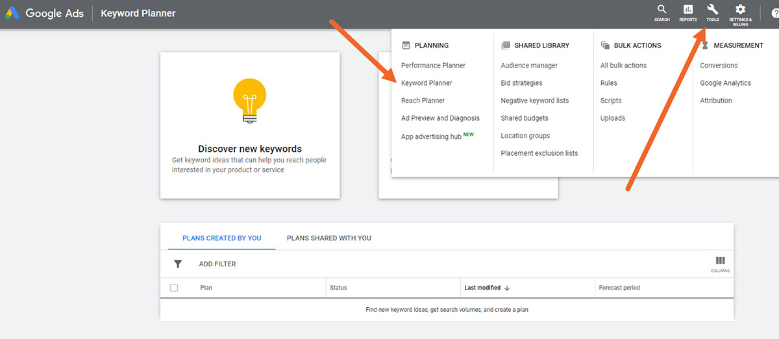Open Scripts under Bulk Actions
The height and width of the screenshot is (339, 779).
pyautogui.click(x=611, y=101)
